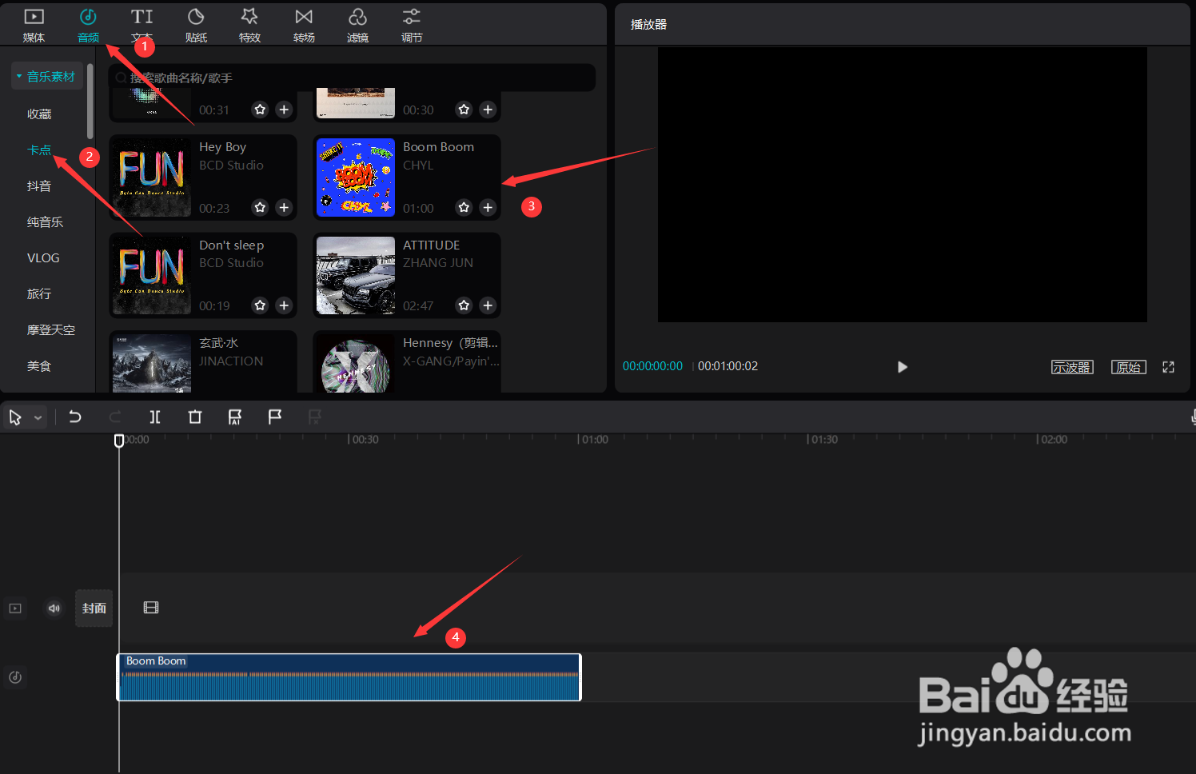1196x774 pixels.
Task: Select the 抖音 music category
Action: [x=39, y=186]
